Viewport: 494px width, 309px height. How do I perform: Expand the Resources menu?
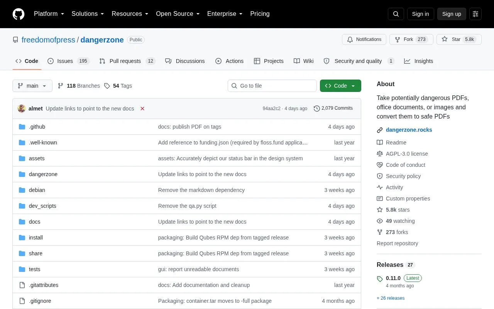[x=130, y=14]
